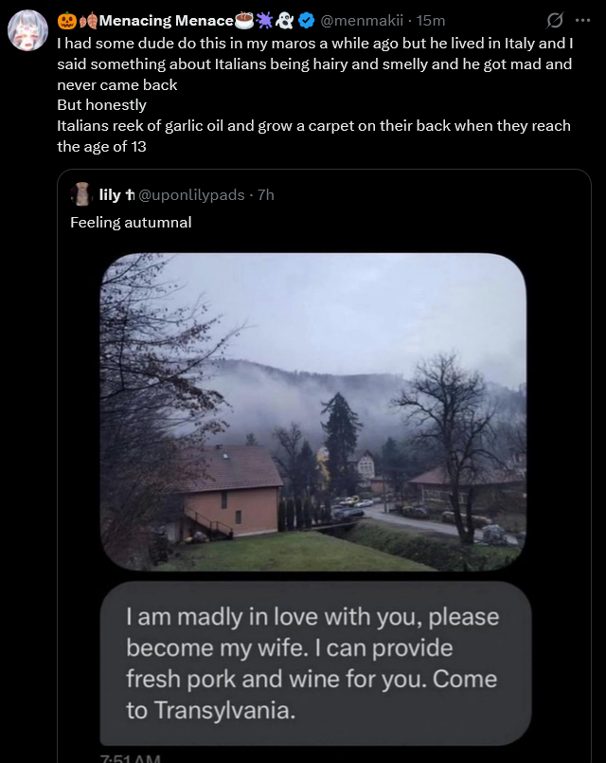Click the ghost emoji beside the name

[x=284, y=21]
